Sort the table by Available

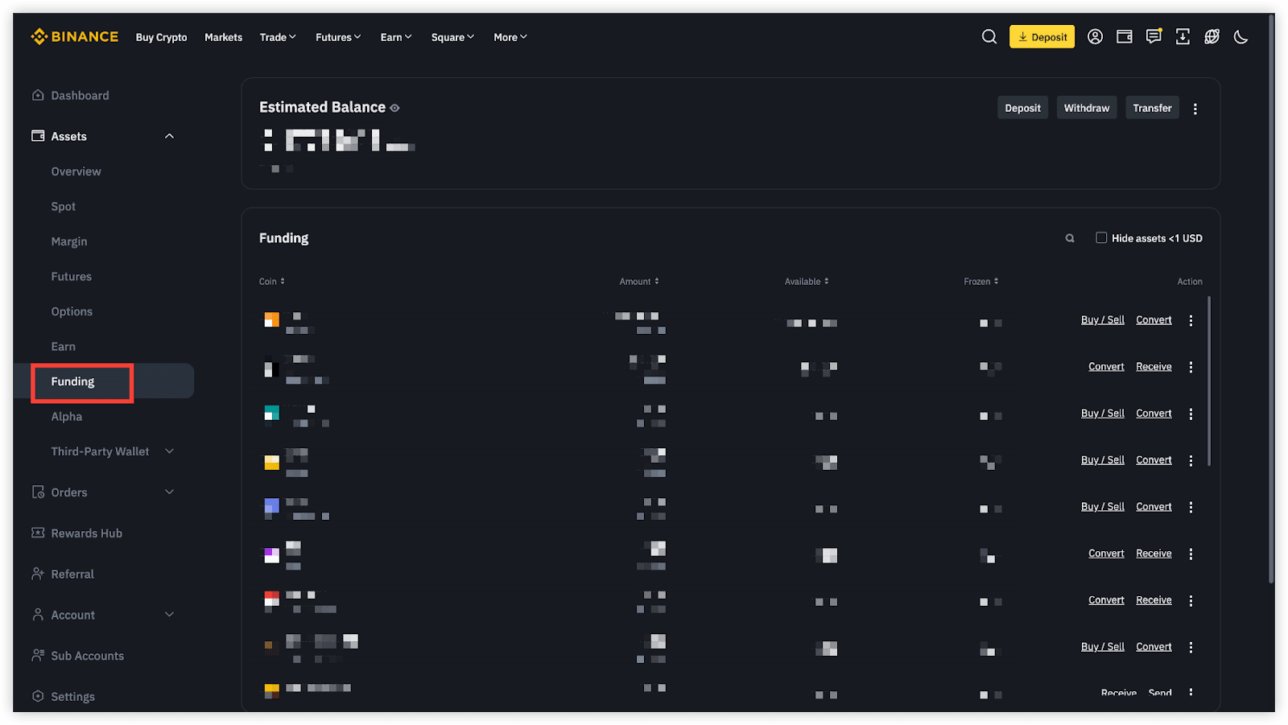point(807,282)
